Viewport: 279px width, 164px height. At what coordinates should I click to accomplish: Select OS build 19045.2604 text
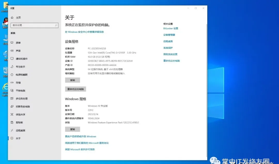(94, 118)
